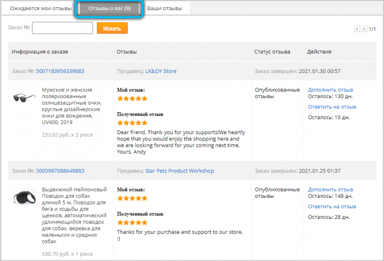Click the 'Статус отзыва' column header

272,52
